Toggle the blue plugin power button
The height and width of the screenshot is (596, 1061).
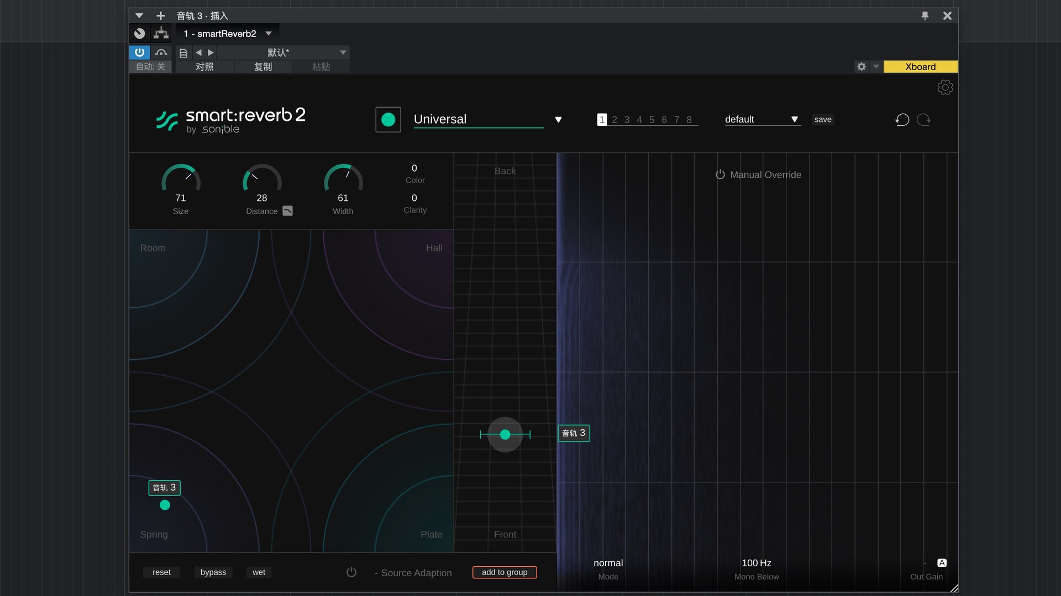pos(140,52)
